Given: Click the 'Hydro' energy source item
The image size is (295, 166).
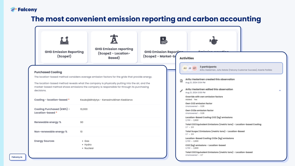Looking at the screenshot, I should (x=88, y=144).
